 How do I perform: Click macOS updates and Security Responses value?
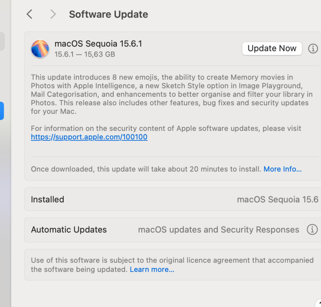[x=218, y=230]
